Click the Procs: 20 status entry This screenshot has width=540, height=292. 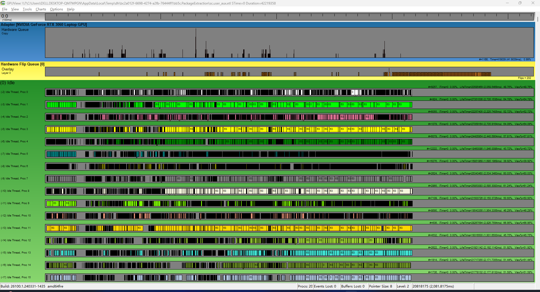(x=305, y=286)
